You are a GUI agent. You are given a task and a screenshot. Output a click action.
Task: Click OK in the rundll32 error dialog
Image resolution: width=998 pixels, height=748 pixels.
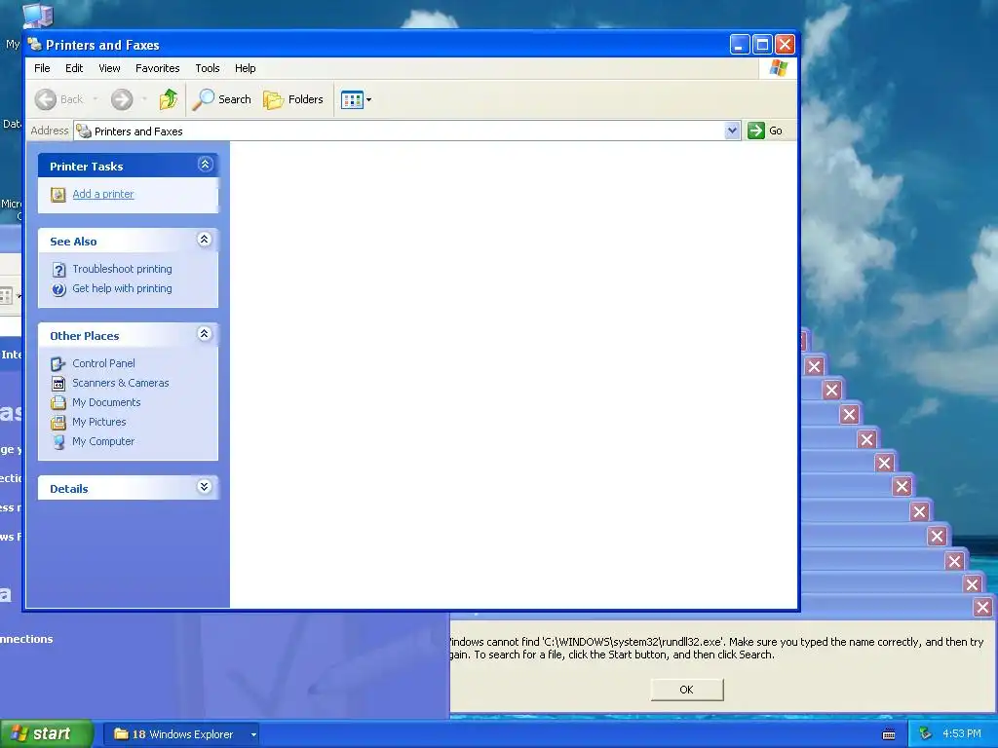687,690
